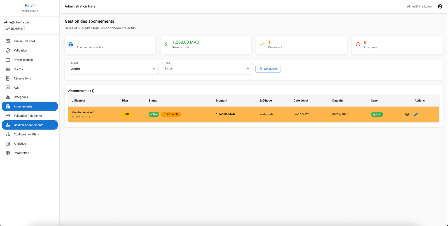Click the Abonnements (1) table heading
The height and width of the screenshot is (226, 448).
[81, 91]
